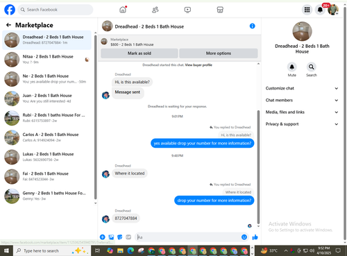Viewport: 347px width, 256px height.
Task: Click the chat messages scrollbar
Action: pos(258,167)
